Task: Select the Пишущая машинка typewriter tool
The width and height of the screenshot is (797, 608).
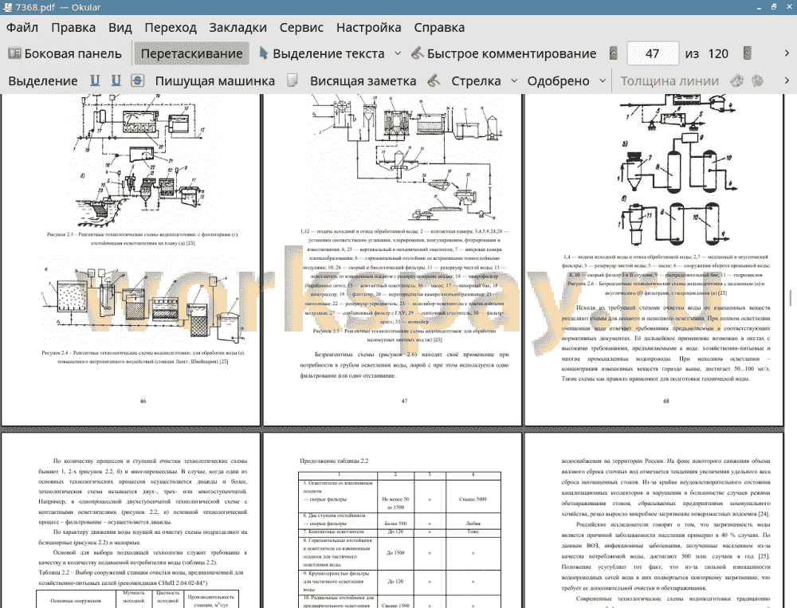Action: (x=214, y=80)
